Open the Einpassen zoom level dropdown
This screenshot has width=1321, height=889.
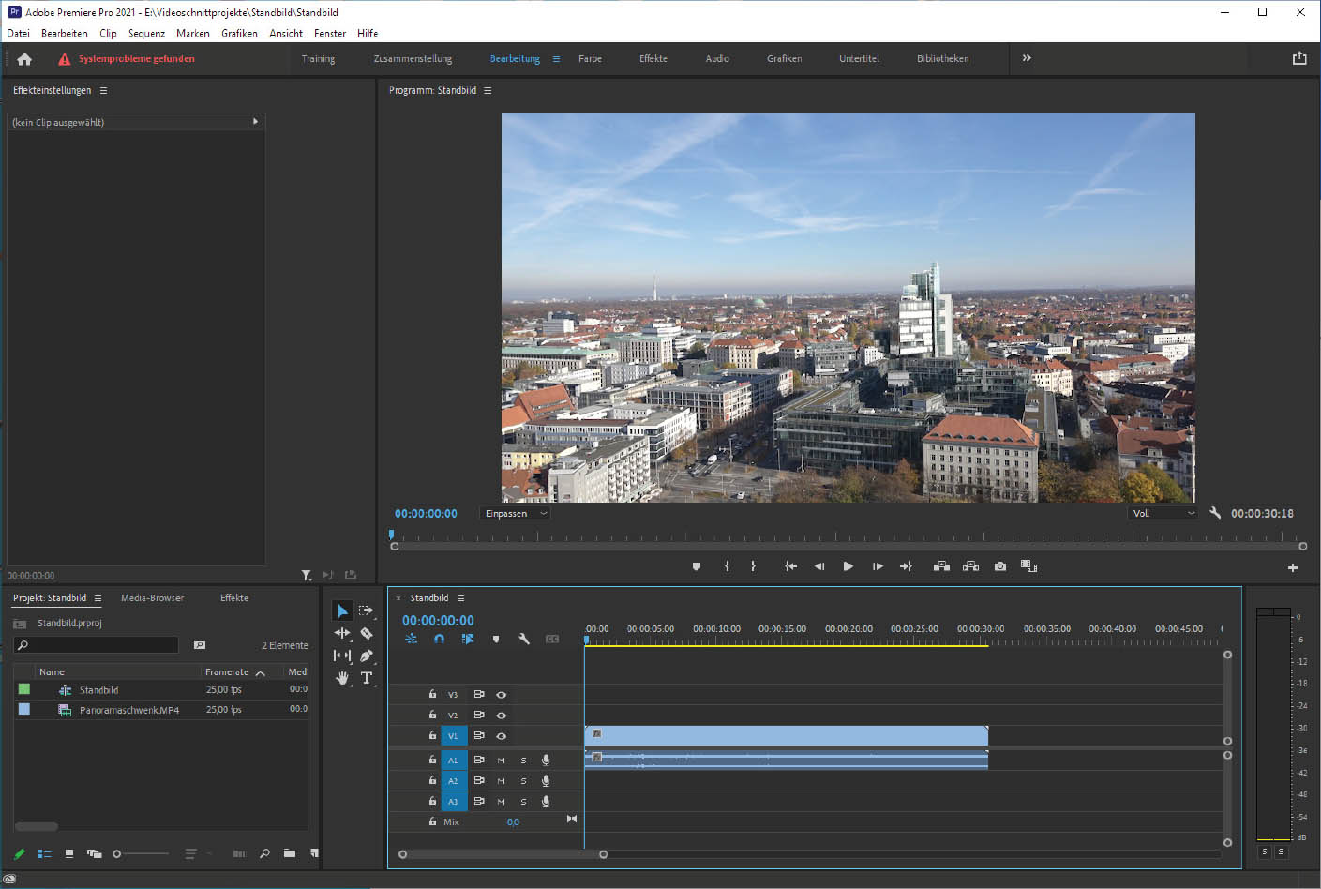(515, 513)
